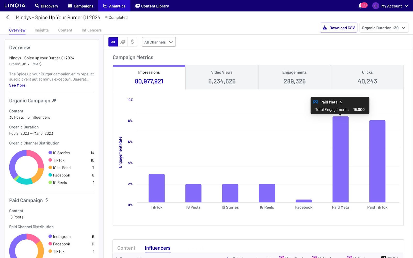Open the Organic Duration +30 dropdown
The image size is (413, 258).
click(x=384, y=28)
